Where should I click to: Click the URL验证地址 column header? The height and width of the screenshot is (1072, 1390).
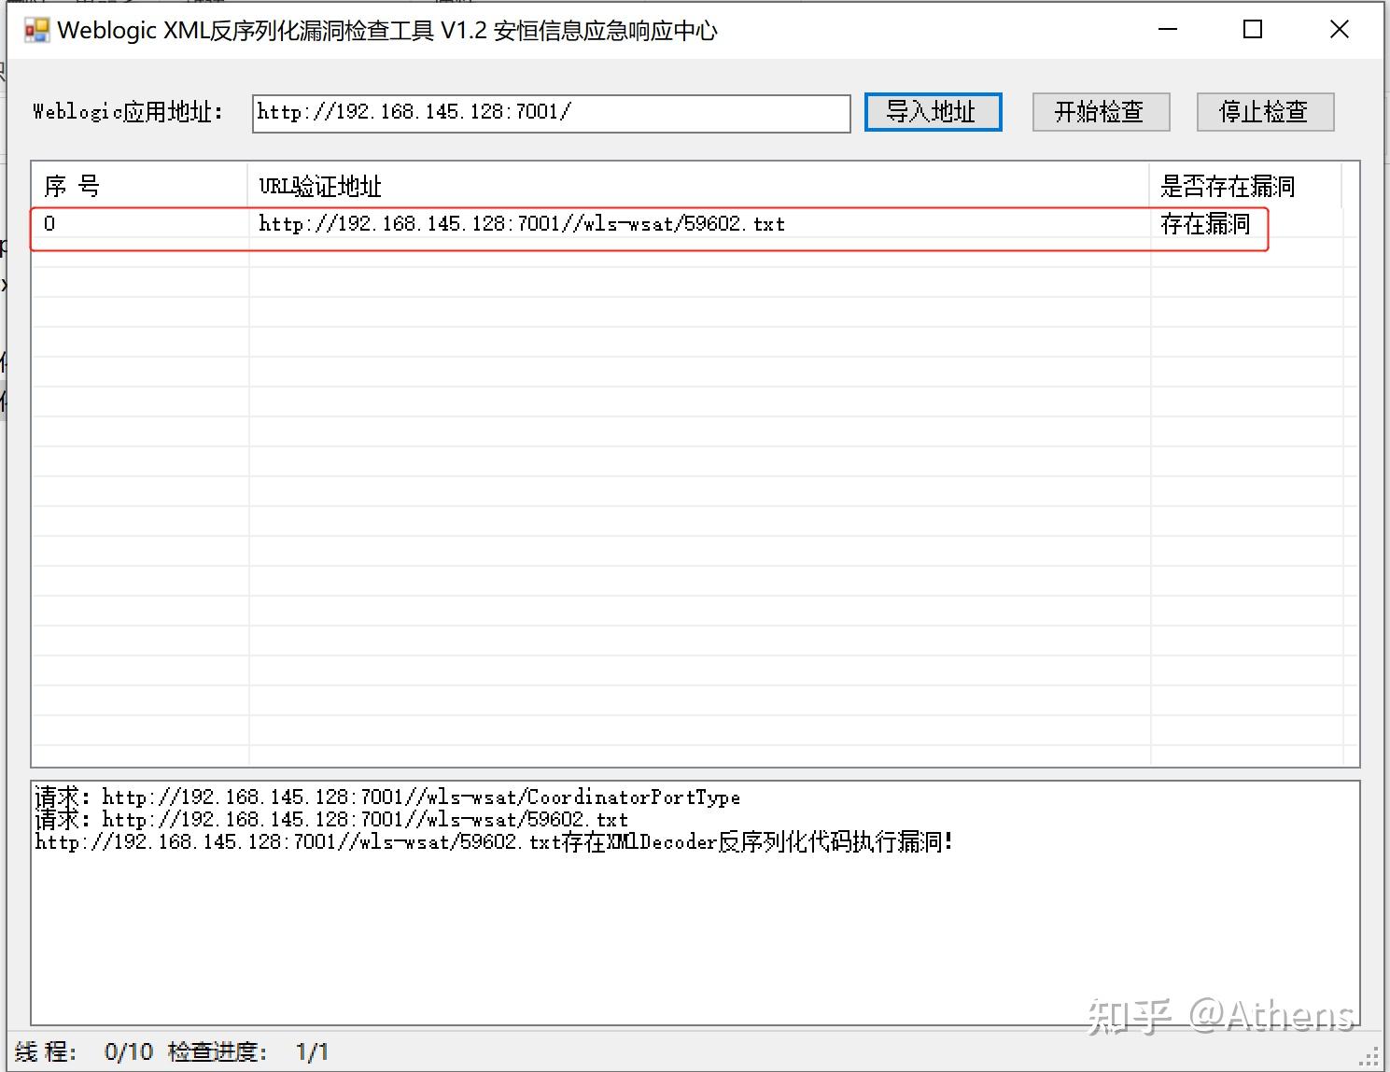point(319,185)
